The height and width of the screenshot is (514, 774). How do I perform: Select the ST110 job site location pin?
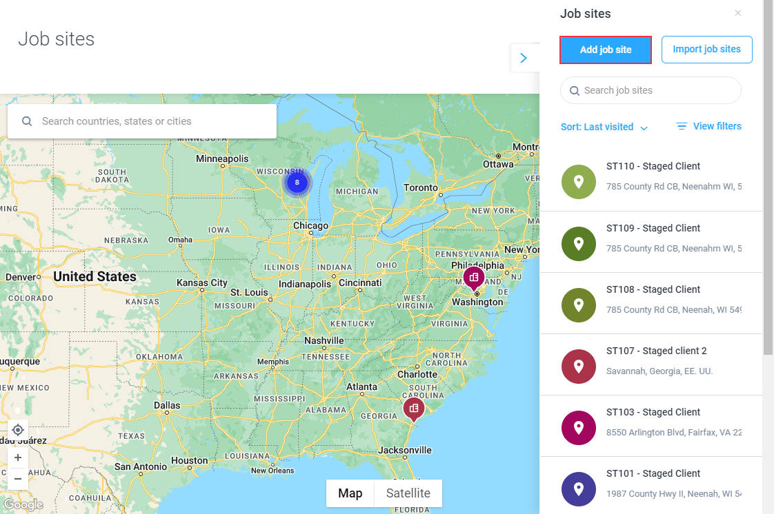click(578, 181)
